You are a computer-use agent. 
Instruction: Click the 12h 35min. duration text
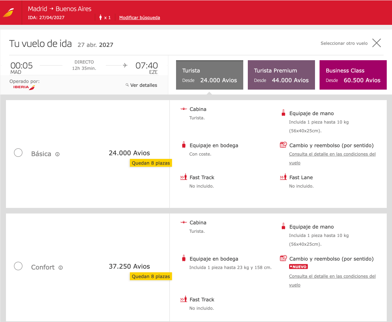point(84,68)
